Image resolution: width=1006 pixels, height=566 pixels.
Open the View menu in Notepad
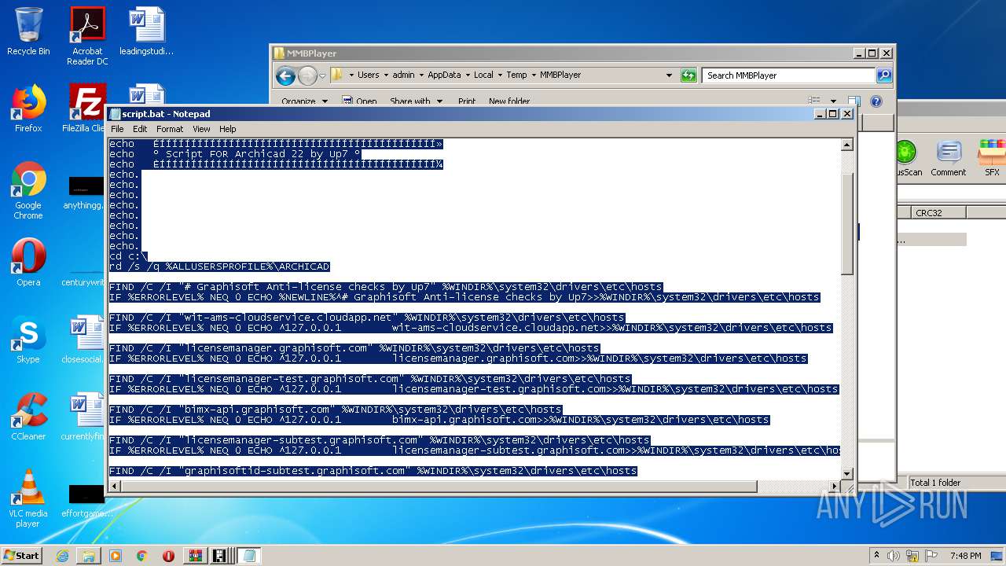coord(201,129)
